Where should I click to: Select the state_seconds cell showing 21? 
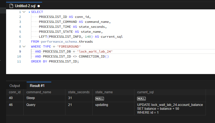pos(79,109)
